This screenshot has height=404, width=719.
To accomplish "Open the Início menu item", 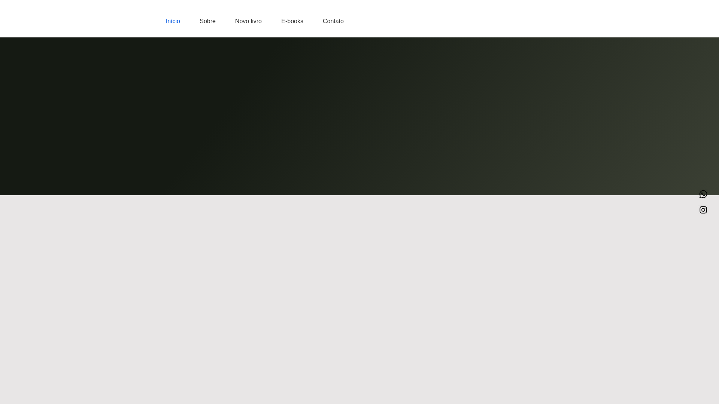I will (173, 21).
